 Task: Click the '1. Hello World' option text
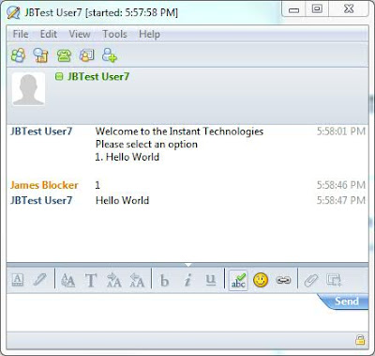(127, 157)
